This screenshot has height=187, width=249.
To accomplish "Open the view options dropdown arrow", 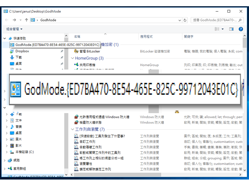I will 222,29.
